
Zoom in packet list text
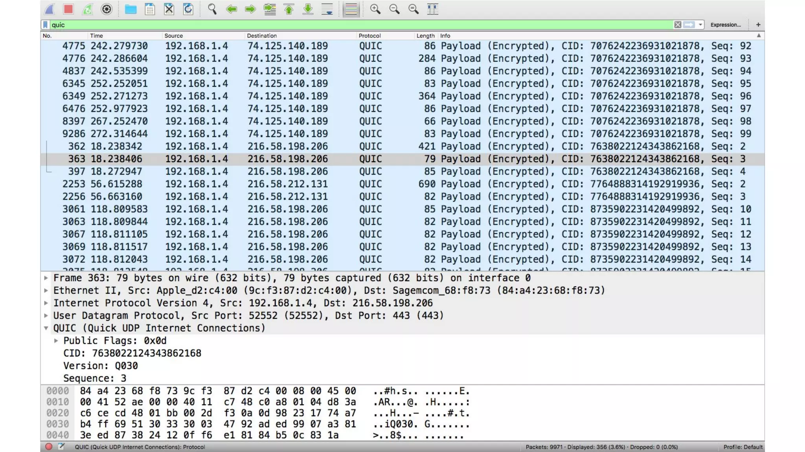tap(375, 9)
